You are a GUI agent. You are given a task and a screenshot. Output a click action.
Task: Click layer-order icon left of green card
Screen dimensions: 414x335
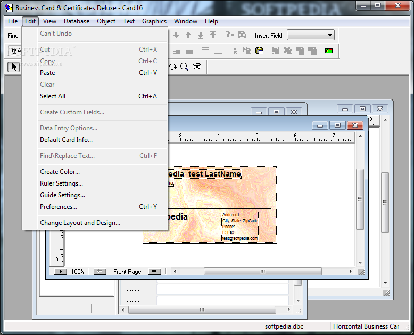tap(312, 51)
